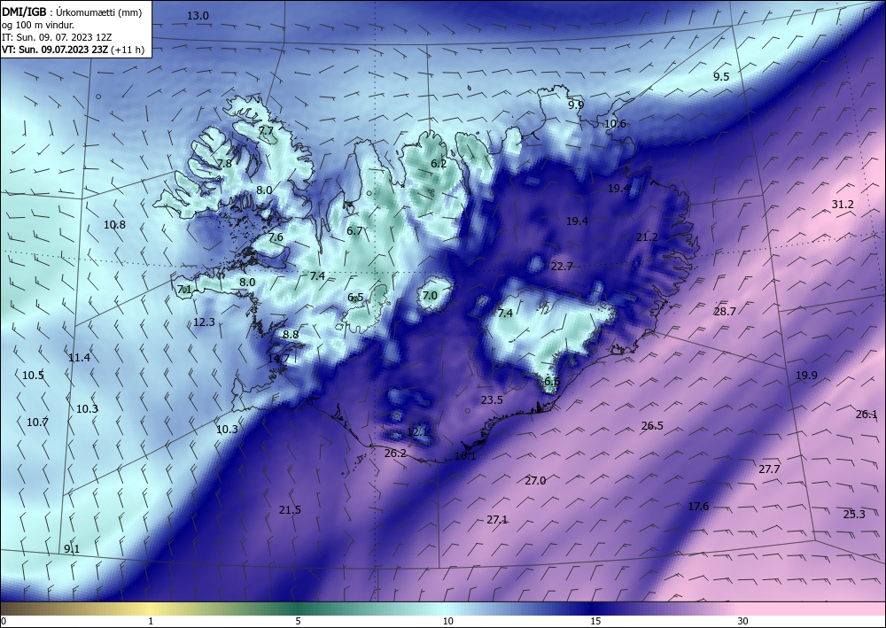Click the 26.2 value on the map
886x628 pixels.
click(395, 454)
